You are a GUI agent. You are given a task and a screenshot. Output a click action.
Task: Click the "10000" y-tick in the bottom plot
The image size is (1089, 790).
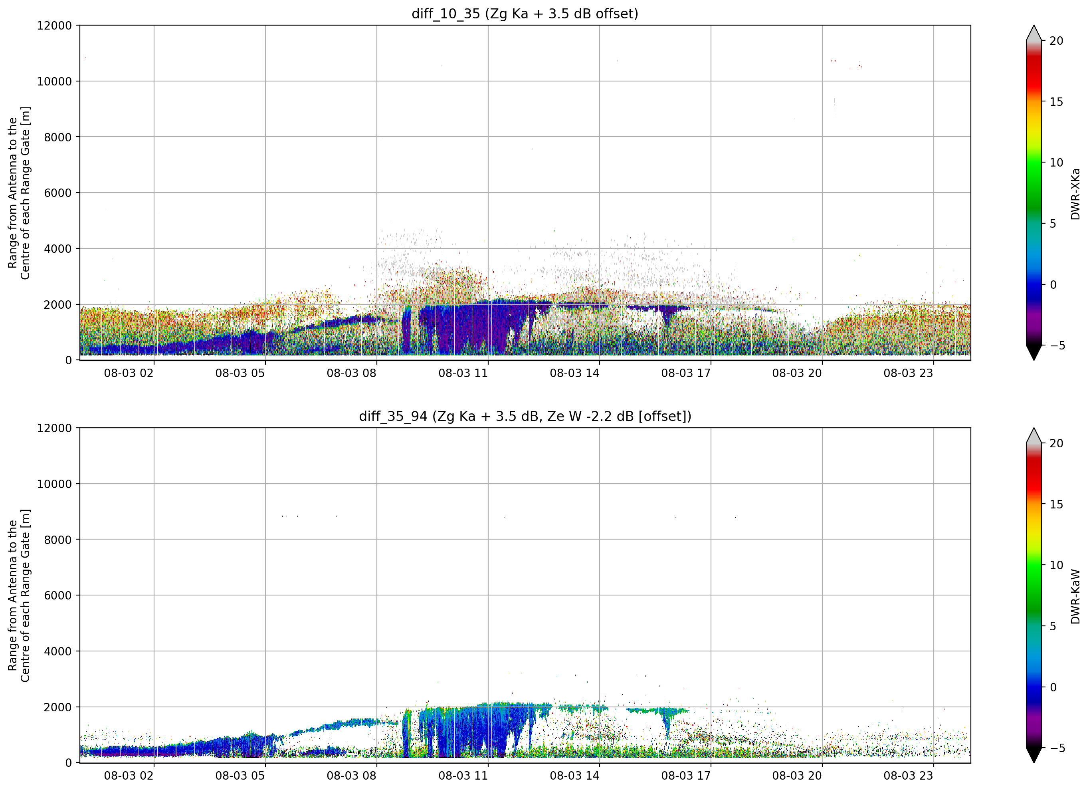click(x=54, y=484)
